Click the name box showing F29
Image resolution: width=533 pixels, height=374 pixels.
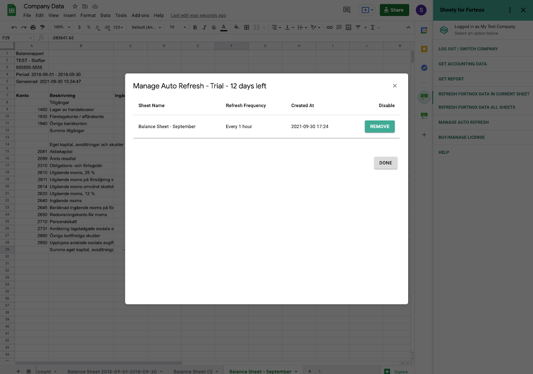pos(16,38)
